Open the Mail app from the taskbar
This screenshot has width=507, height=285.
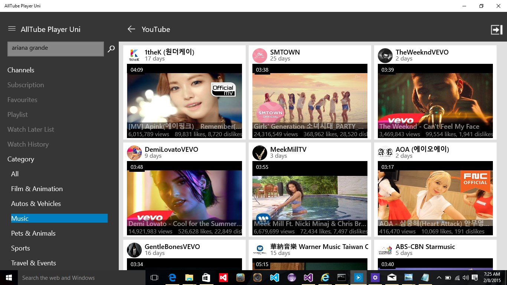tap(392, 278)
